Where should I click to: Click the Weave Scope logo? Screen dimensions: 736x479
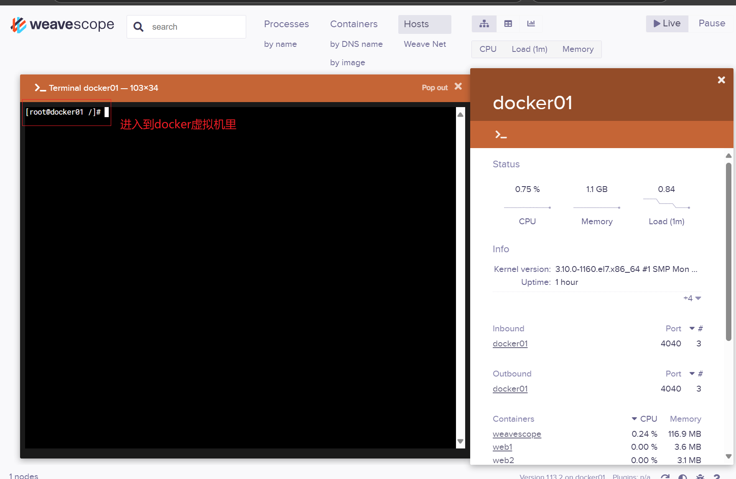tap(62, 25)
